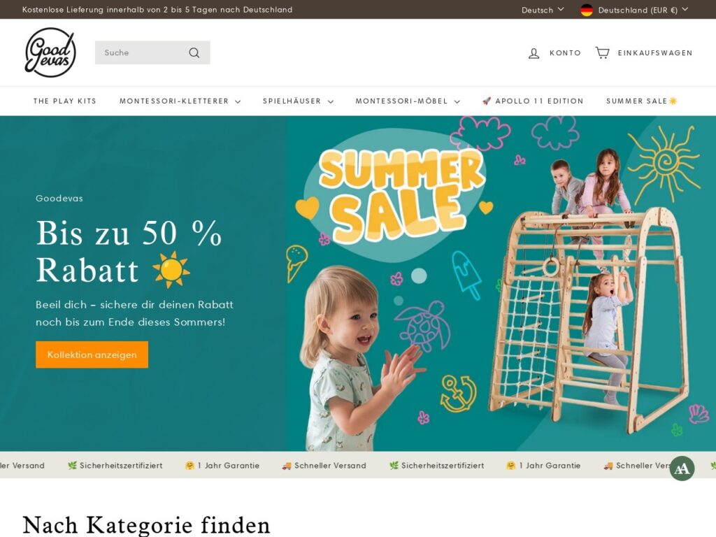
Task: Open the shopping cart icon
Action: click(602, 52)
